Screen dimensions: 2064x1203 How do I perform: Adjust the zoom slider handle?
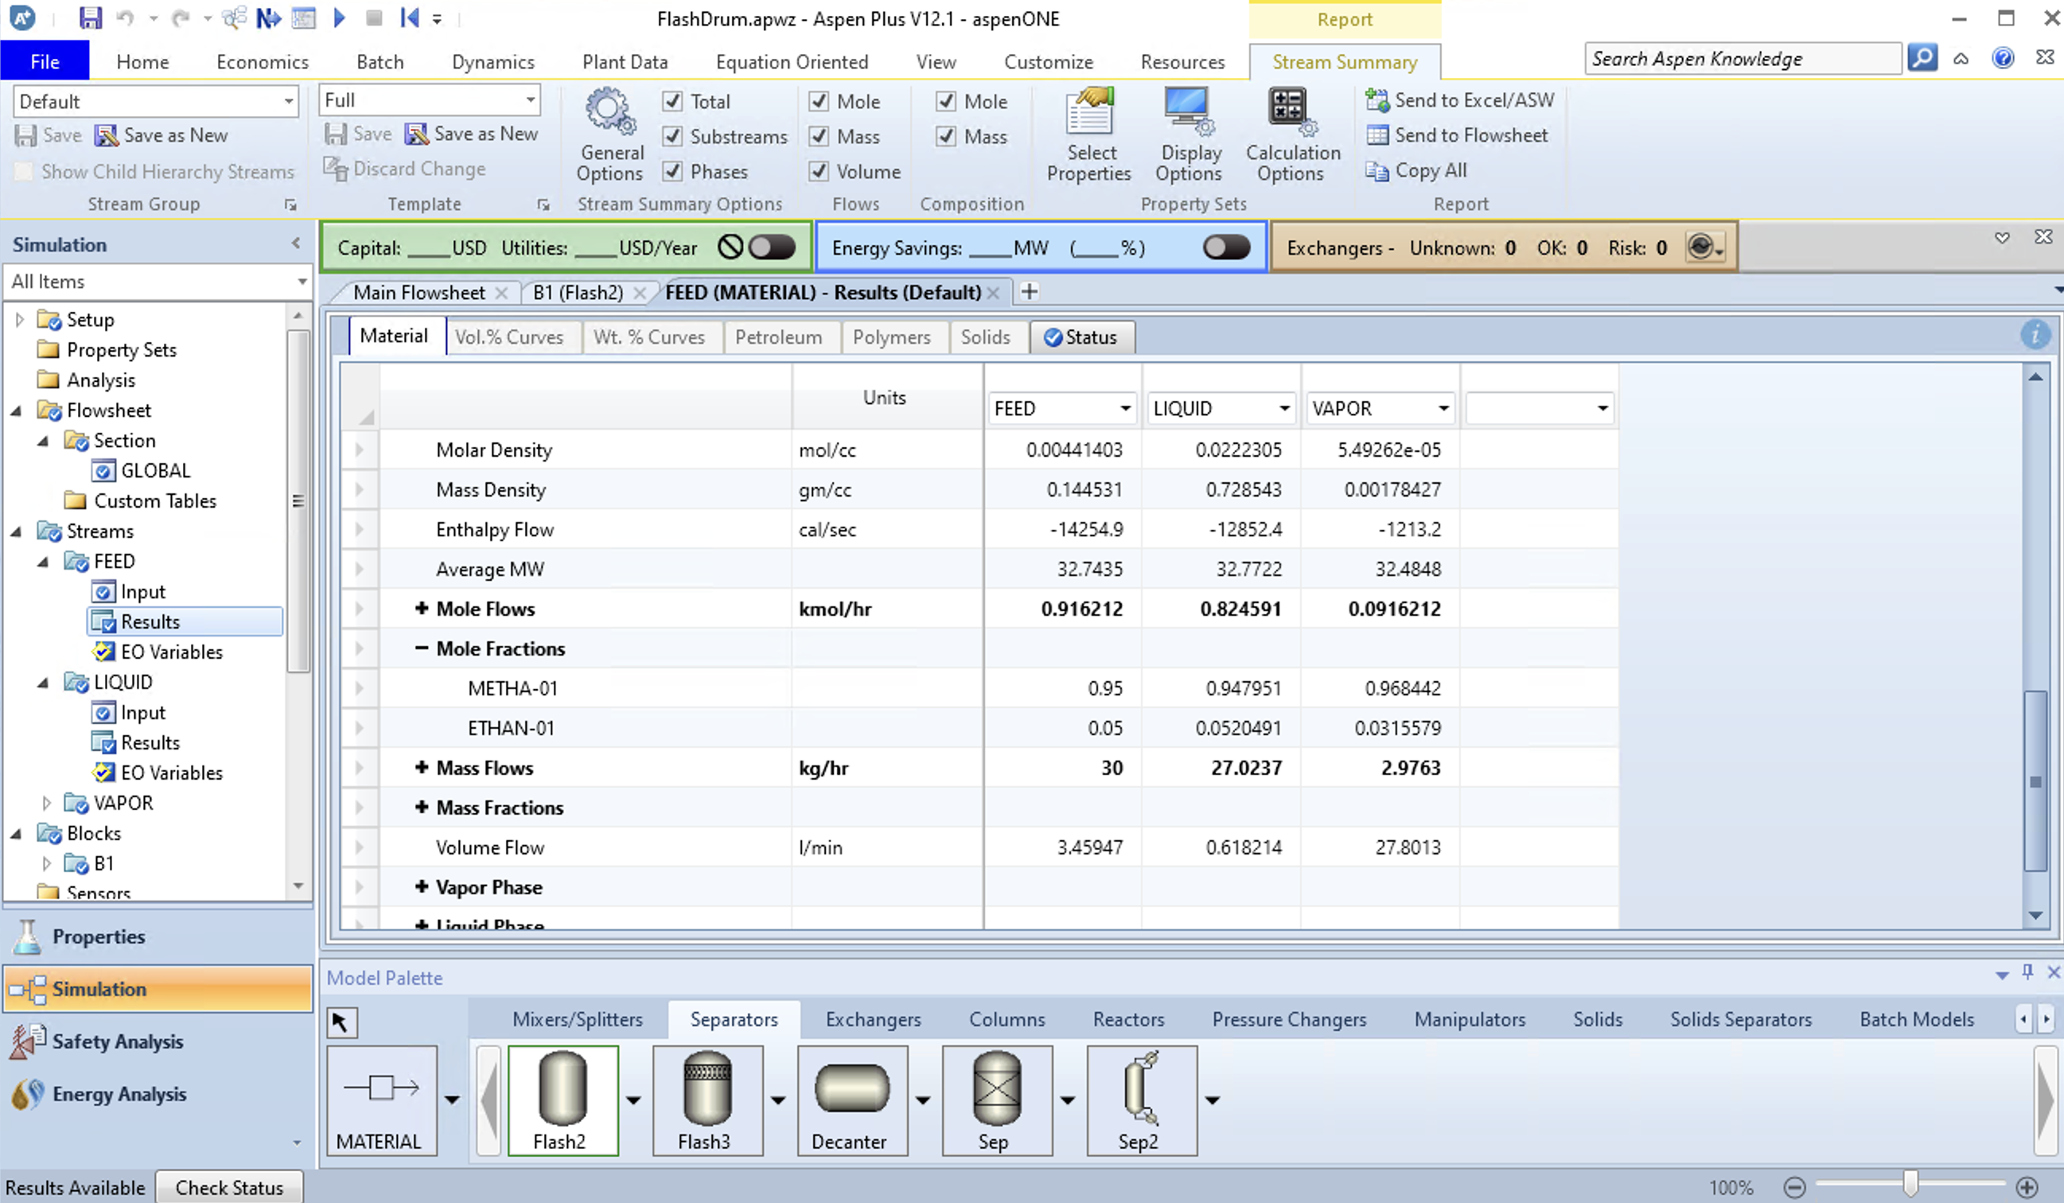pos(1910,1185)
